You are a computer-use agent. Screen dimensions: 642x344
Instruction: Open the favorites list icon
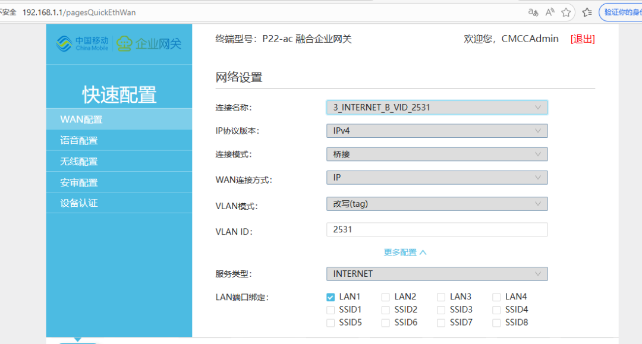(x=587, y=12)
